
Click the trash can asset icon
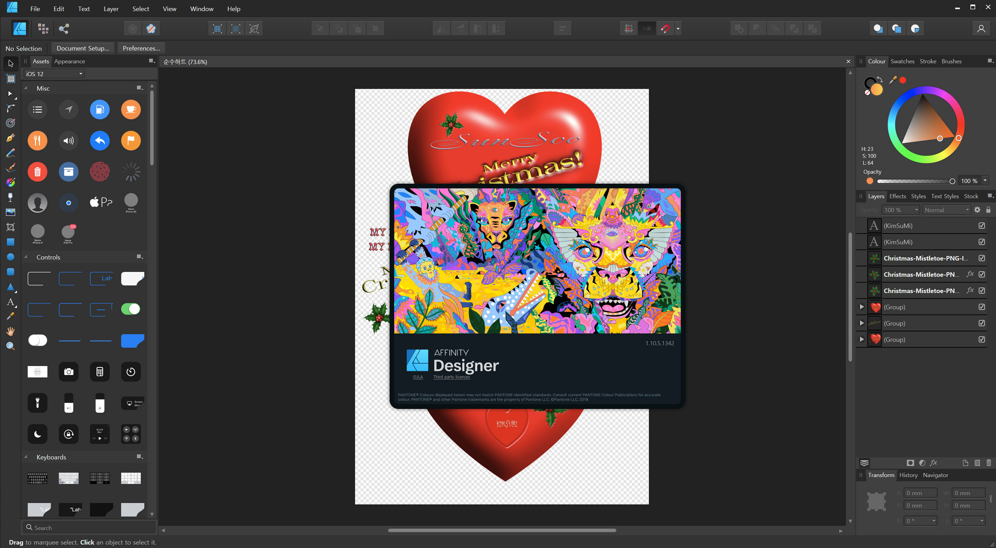click(x=37, y=172)
